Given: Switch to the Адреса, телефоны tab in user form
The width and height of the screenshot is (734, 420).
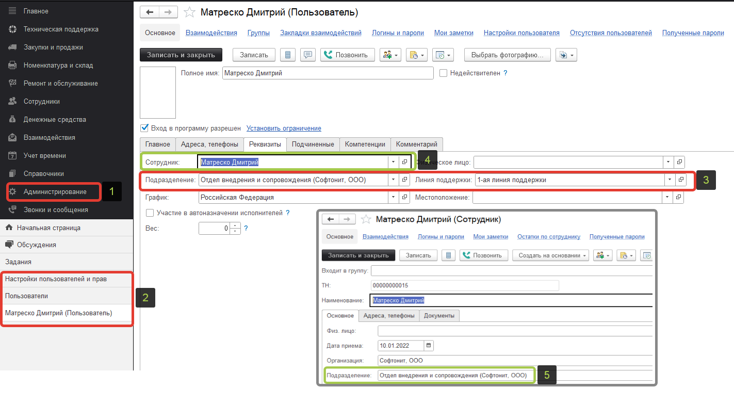Looking at the screenshot, I should [209, 144].
